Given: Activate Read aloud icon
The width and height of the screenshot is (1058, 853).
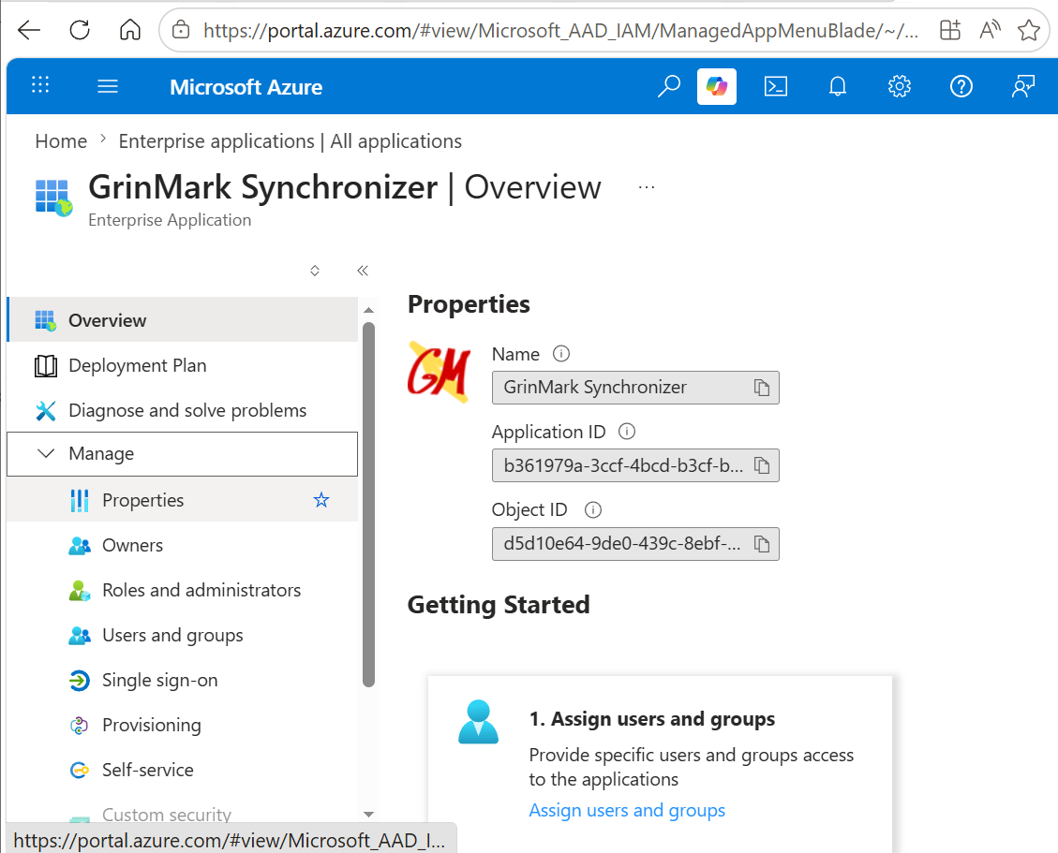Looking at the screenshot, I should point(990,30).
